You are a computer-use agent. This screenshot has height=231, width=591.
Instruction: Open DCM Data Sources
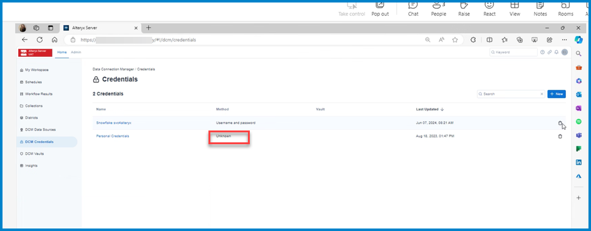[x=38, y=130]
